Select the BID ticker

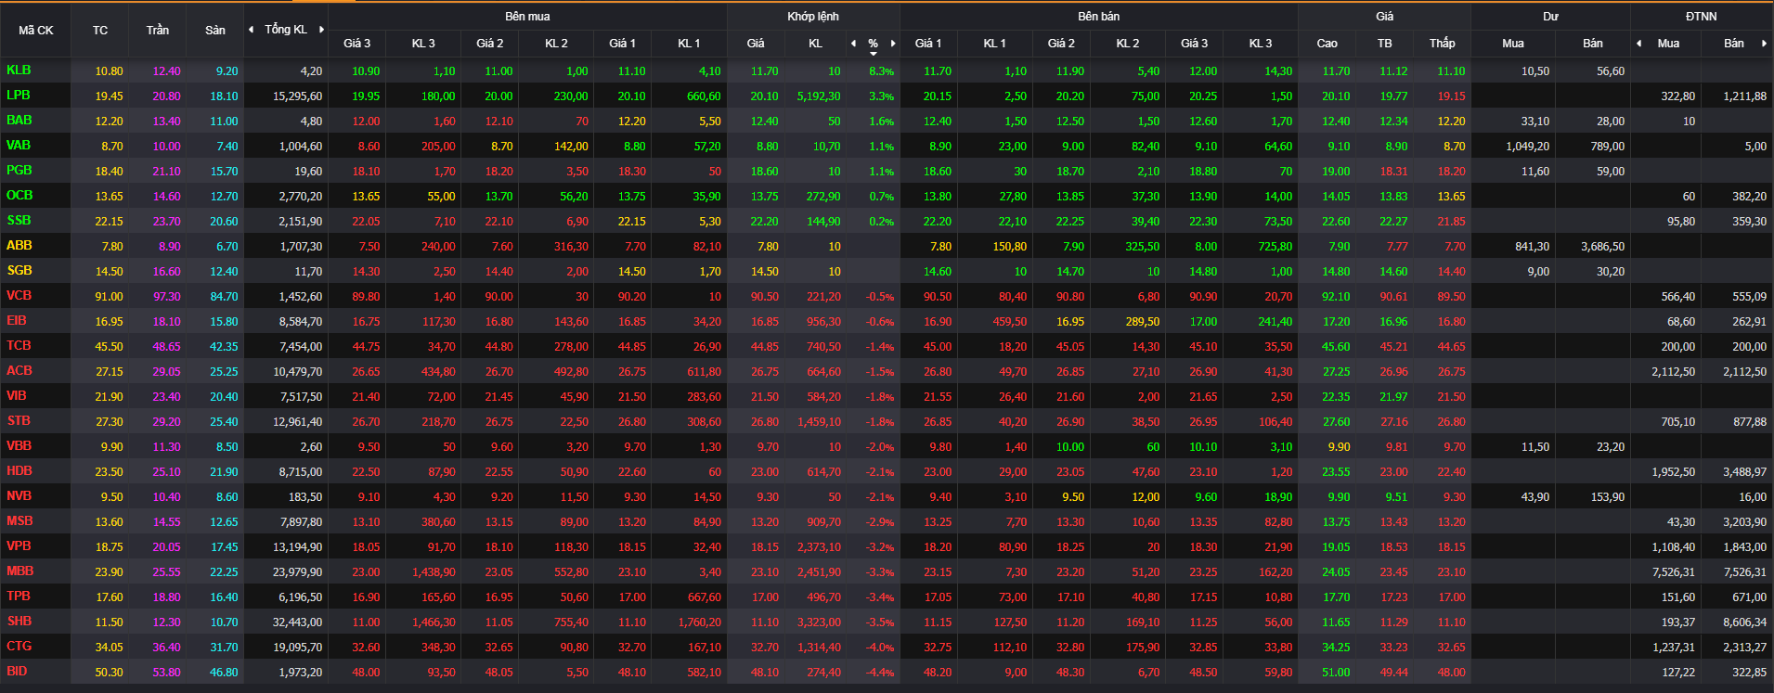17,671
